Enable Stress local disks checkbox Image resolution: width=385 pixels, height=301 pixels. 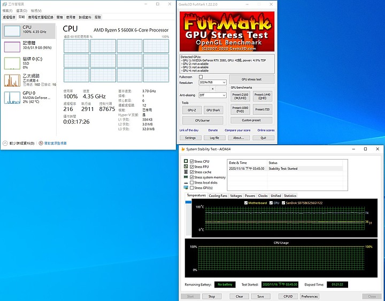pos(192,183)
